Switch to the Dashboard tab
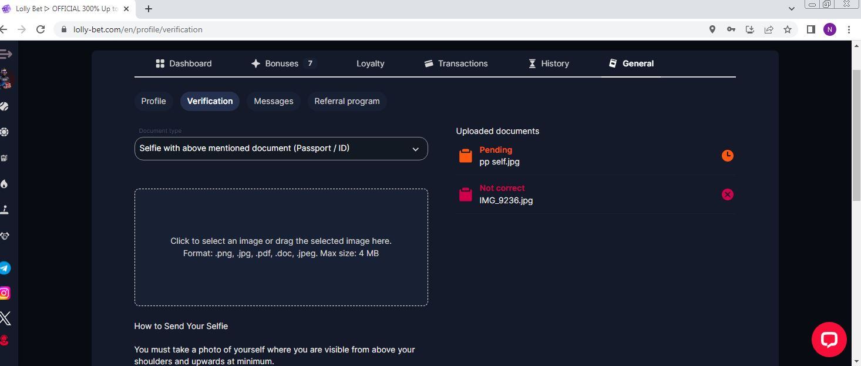The width and height of the screenshot is (861, 366). pyautogui.click(x=183, y=63)
